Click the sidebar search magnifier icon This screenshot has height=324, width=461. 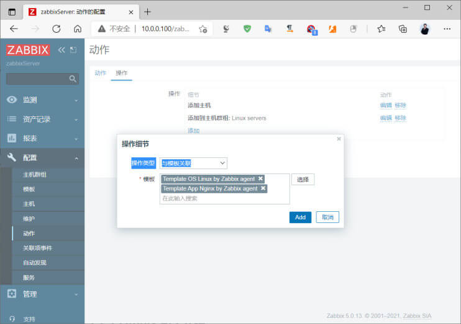click(x=73, y=79)
